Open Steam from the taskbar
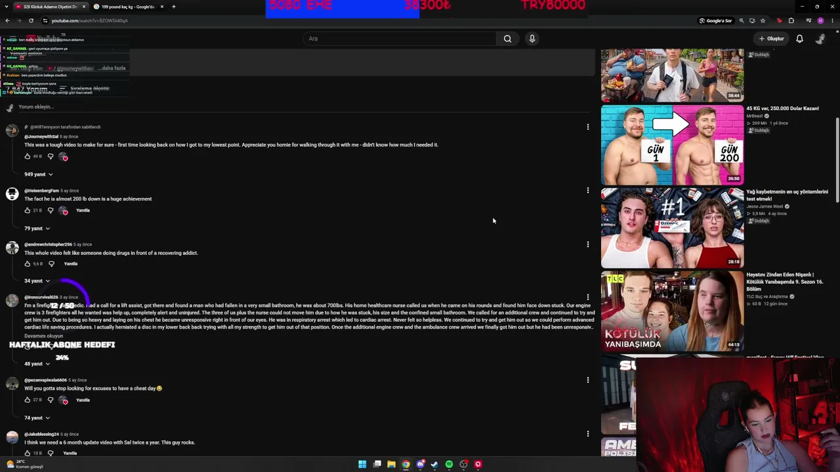This screenshot has width=840, height=472. click(x=434, y=464)
